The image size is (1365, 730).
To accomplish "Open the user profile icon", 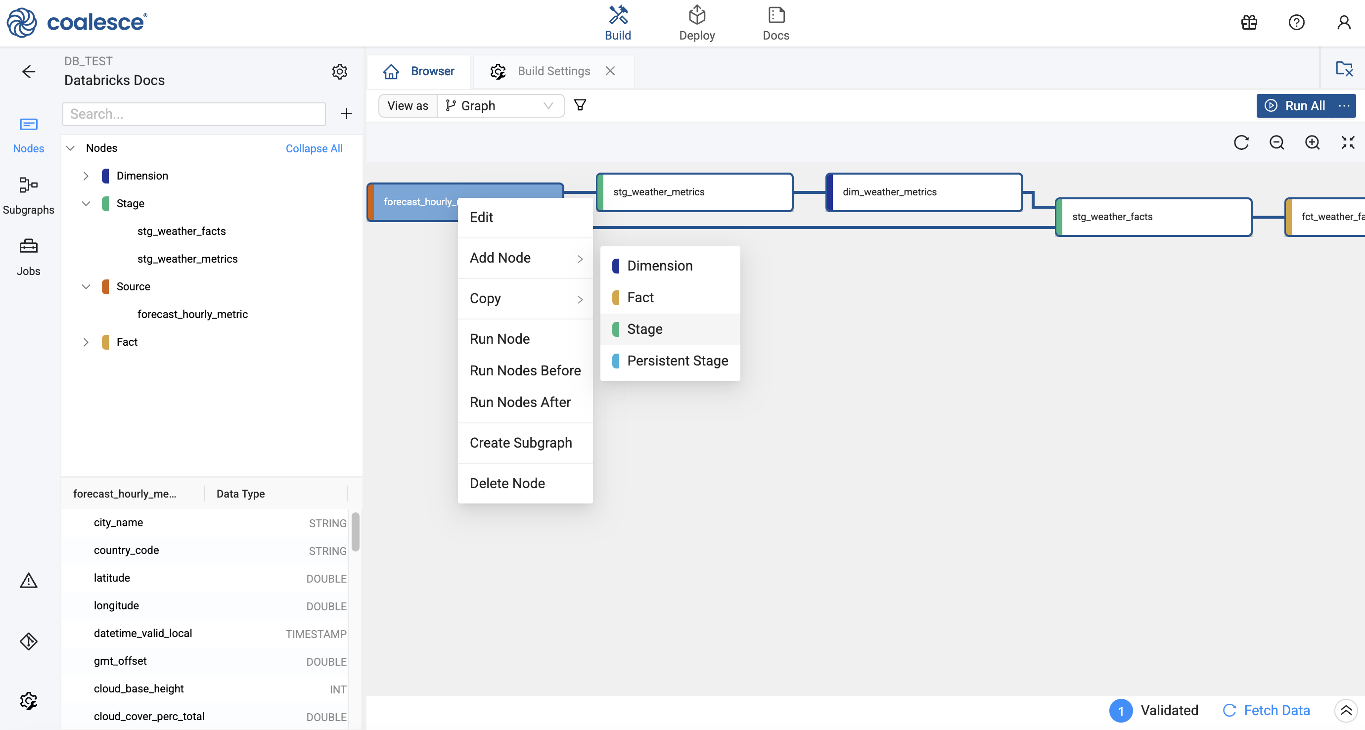I will point(1343,22).
